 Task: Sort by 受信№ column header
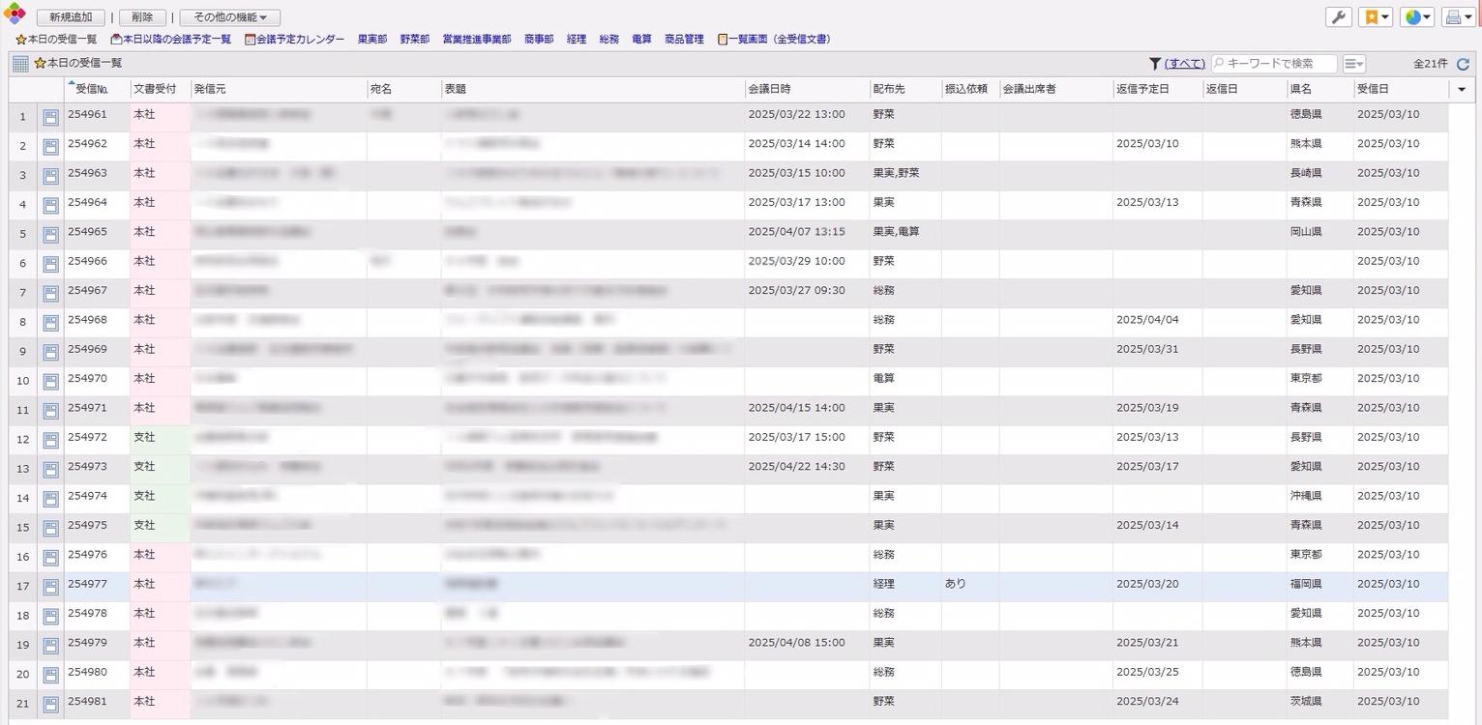pyautogui.click(x=92, y=89)
